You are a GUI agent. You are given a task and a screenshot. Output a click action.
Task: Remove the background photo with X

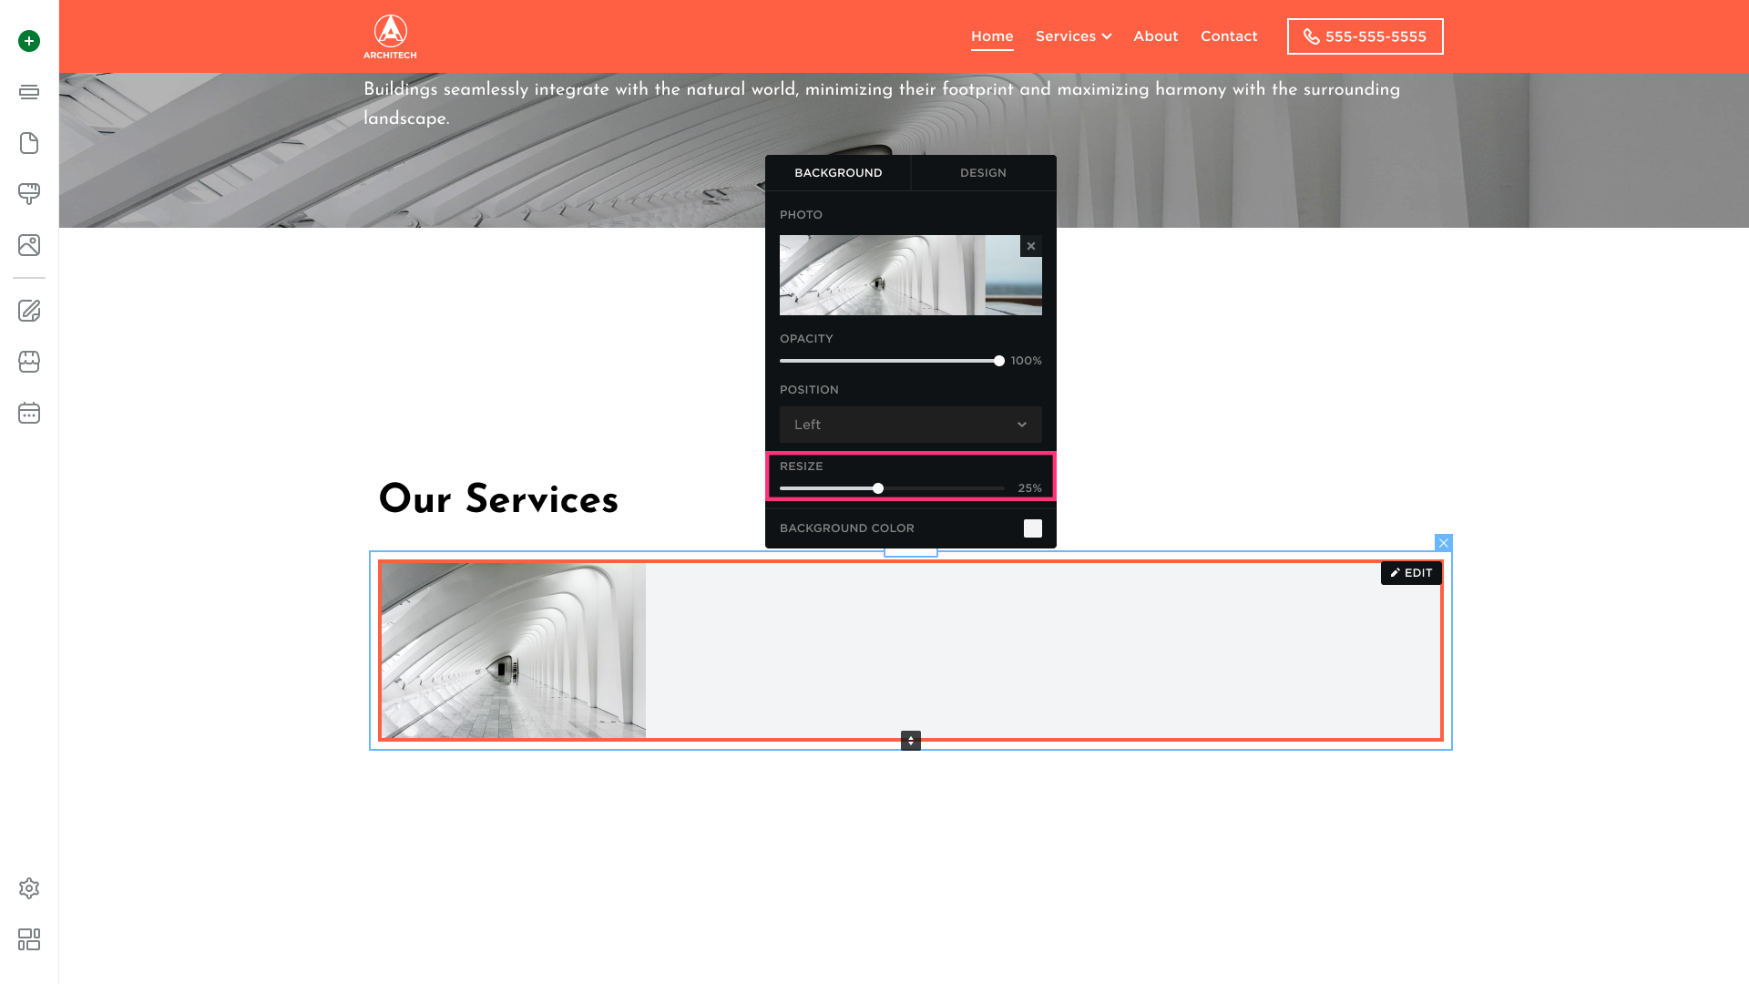[1031, 246]
